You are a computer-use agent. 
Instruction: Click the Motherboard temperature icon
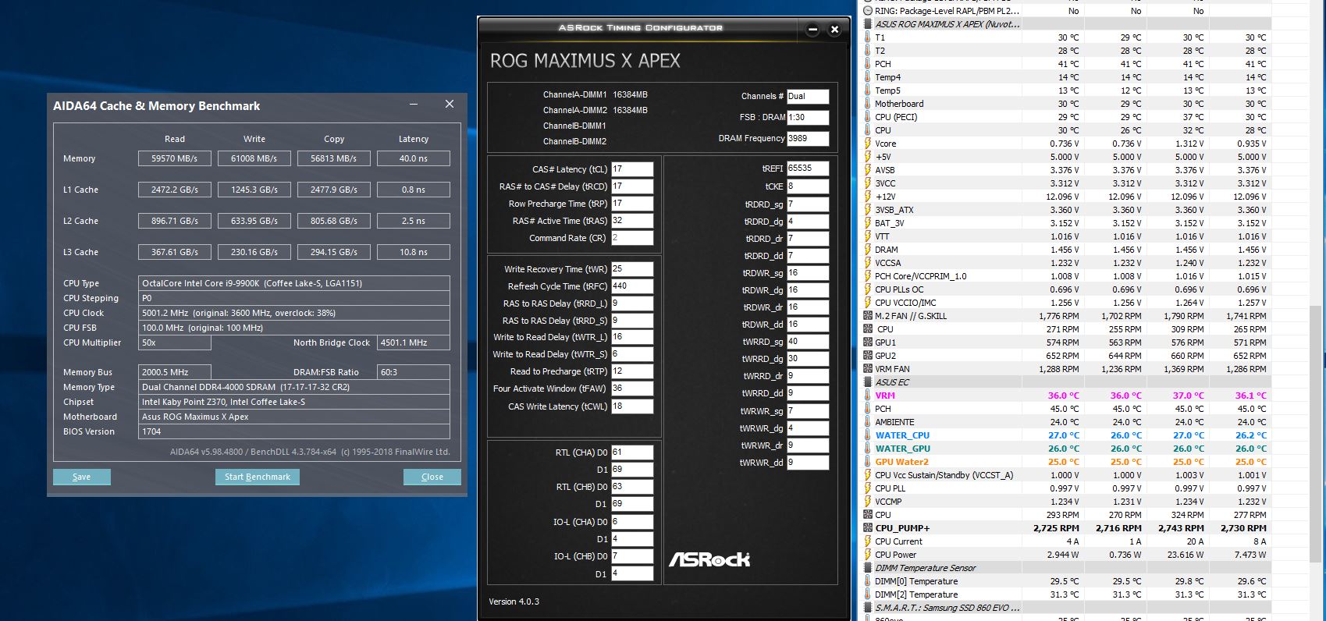click(868, 104)
